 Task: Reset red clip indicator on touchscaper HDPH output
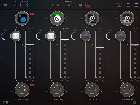(32, 85)
